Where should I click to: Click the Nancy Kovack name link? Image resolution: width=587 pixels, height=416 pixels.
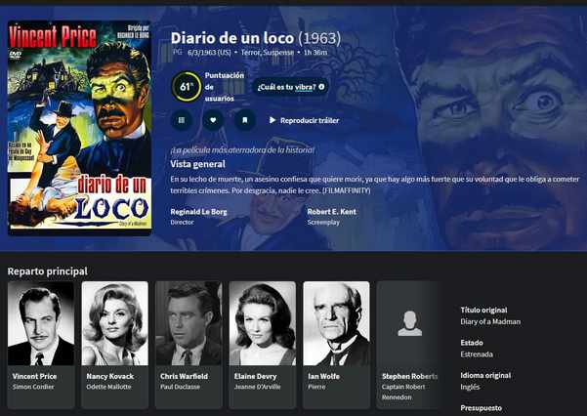pyautogui.click(x=110, y=376)
